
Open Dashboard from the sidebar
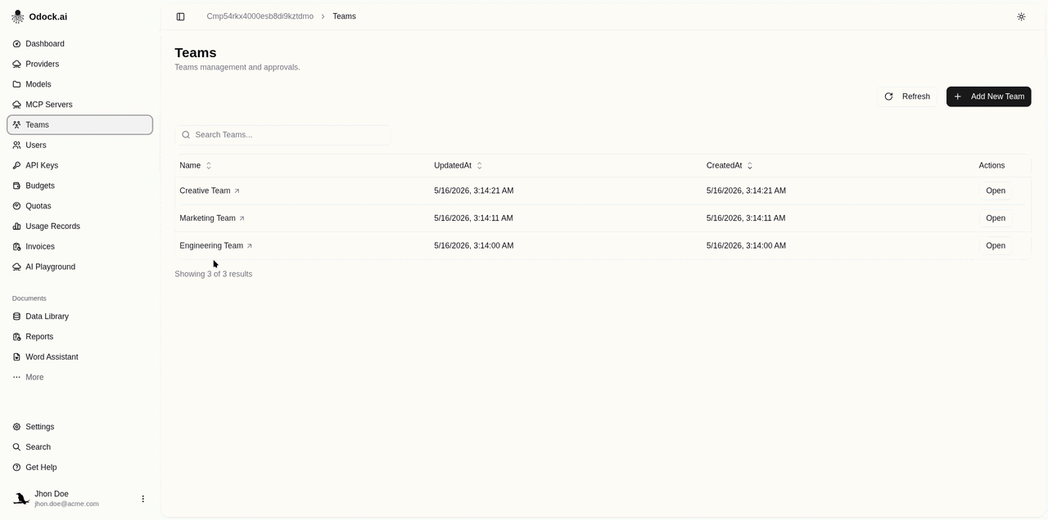coord(79,44)
